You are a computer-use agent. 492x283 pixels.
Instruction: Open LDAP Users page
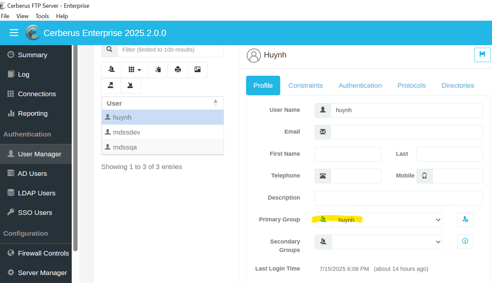point(36,193)
